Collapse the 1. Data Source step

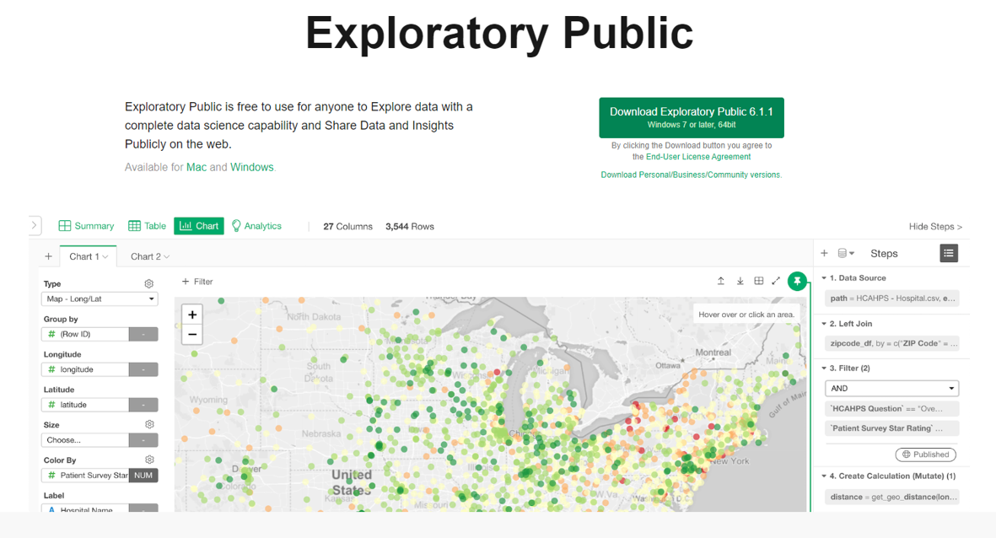point(825,277)
